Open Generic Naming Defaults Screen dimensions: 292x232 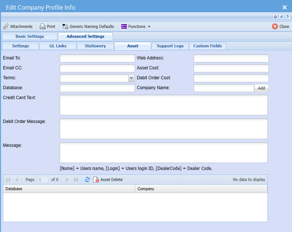(x=88, y=26)
